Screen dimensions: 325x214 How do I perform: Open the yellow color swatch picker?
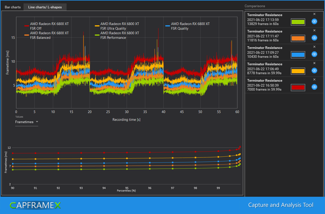[298, 71]
